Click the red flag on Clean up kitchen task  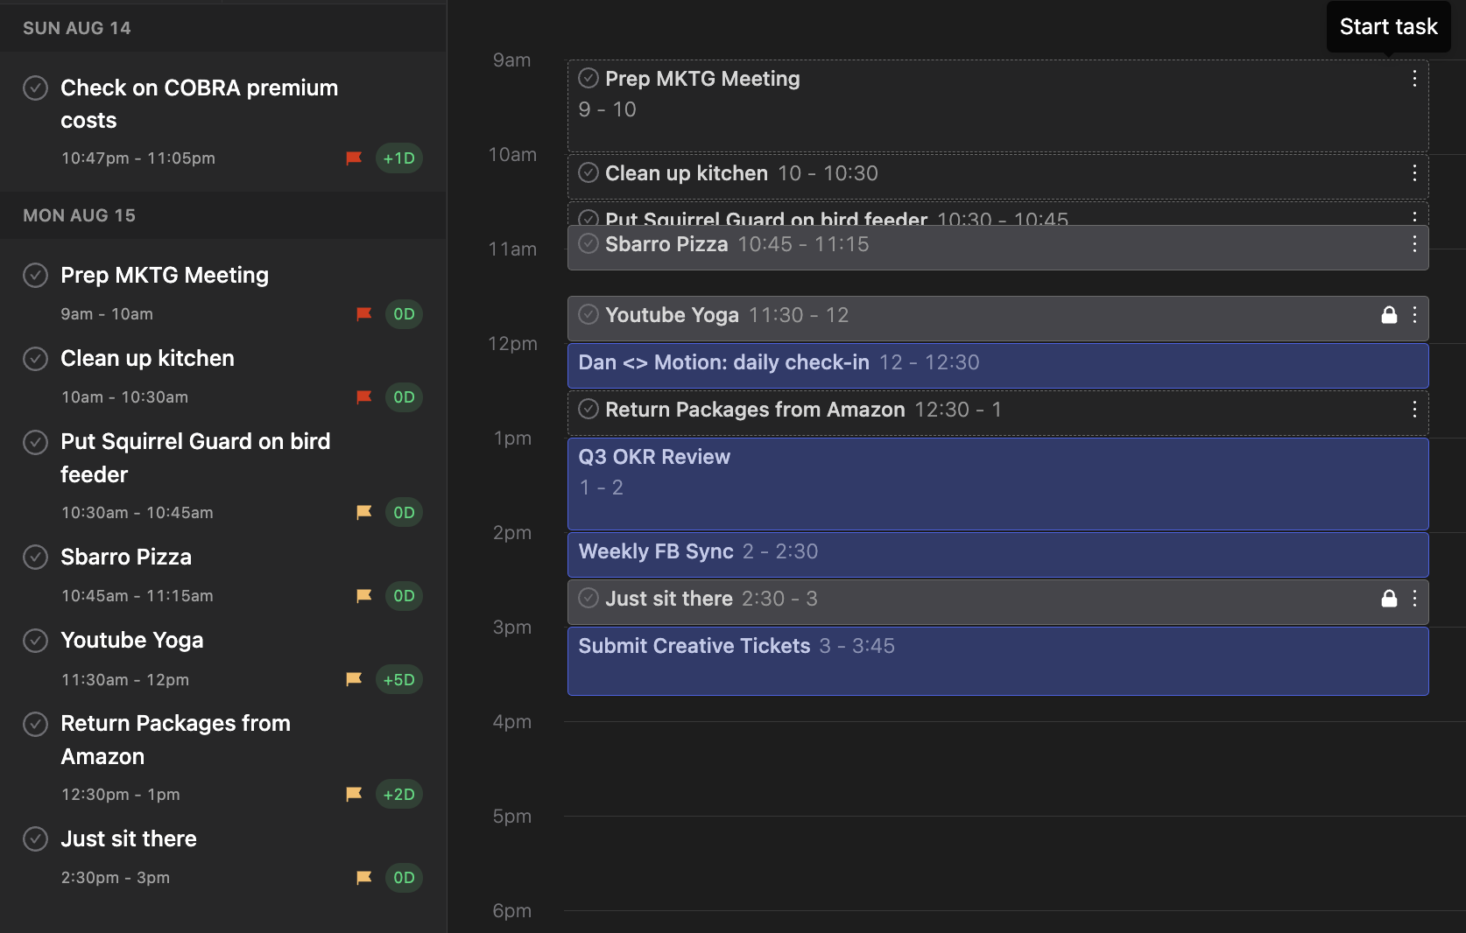click(364, 397)
